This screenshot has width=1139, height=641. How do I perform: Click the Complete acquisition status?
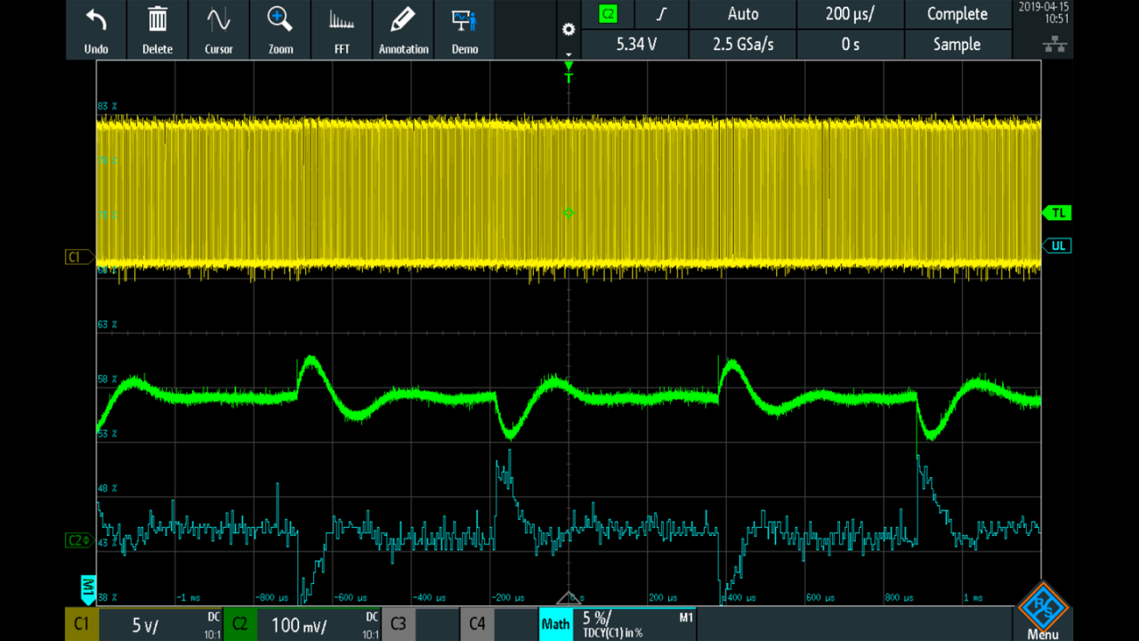tap(957, 14)
